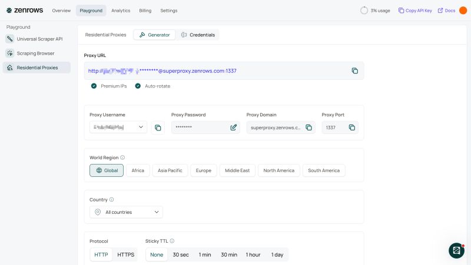The image size is (471, 265).
Task: Click the location pin icon in Country field
Action: click(x=98, y=212)
